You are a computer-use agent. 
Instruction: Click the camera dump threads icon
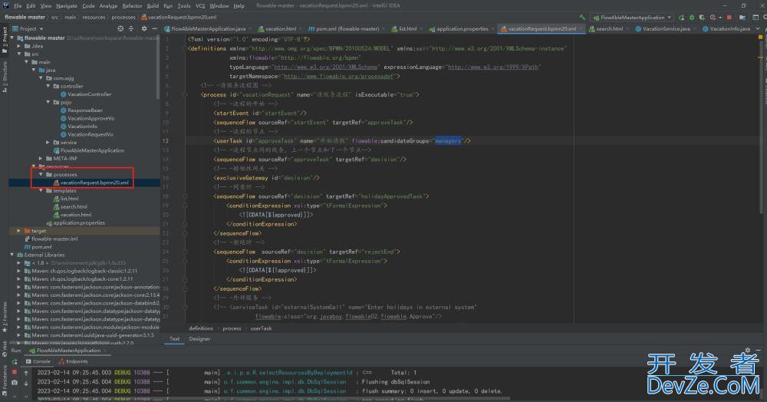[x=15, y=383]
